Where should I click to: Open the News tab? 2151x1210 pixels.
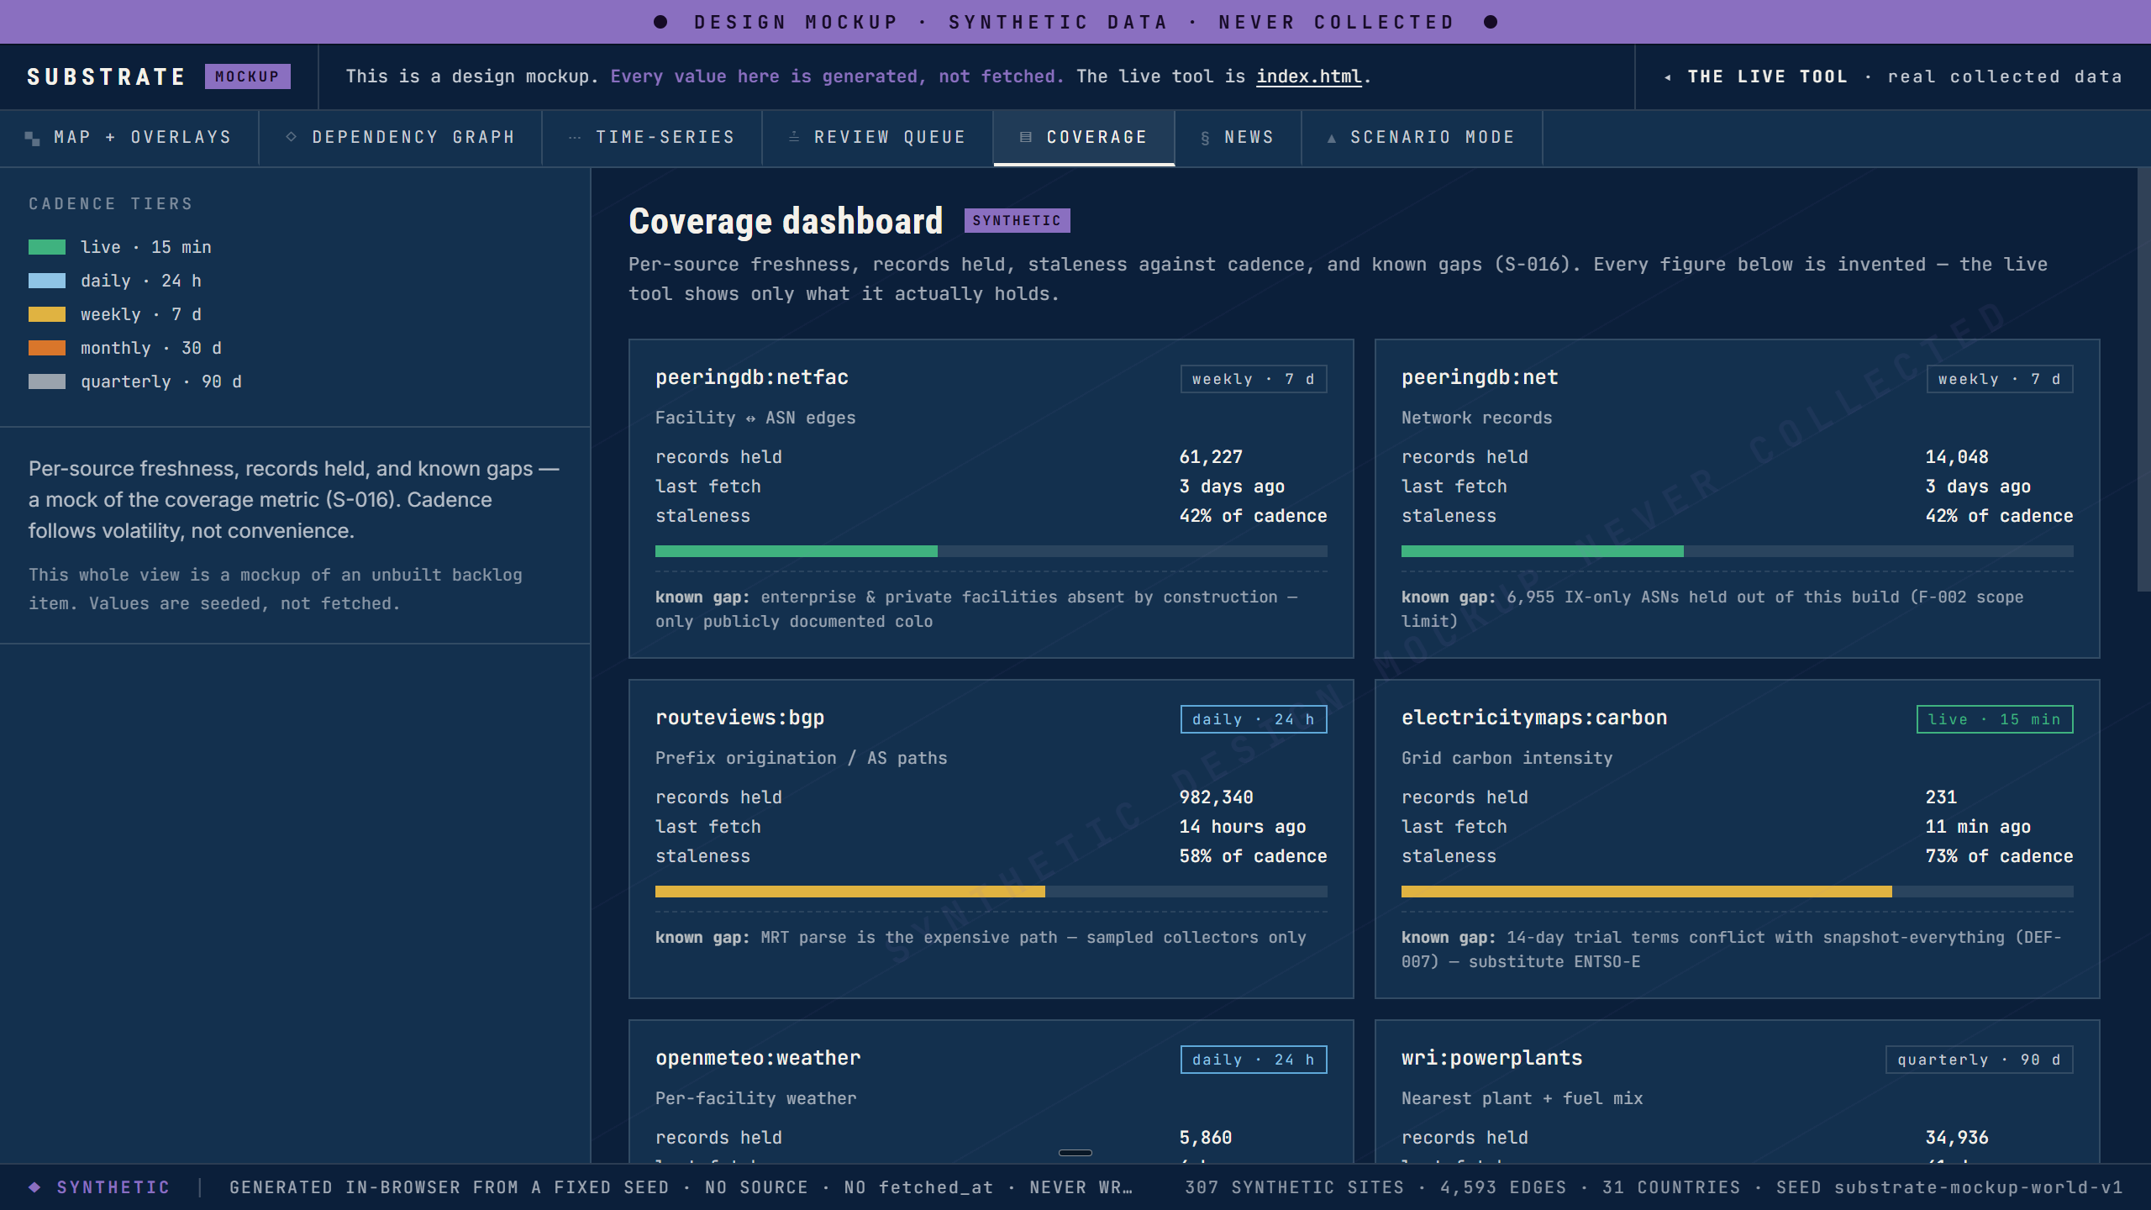tap(1239, 138)
